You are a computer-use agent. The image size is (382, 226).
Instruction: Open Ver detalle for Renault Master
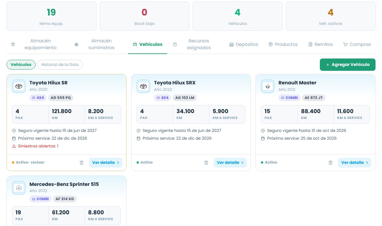(x=354, y=163)
